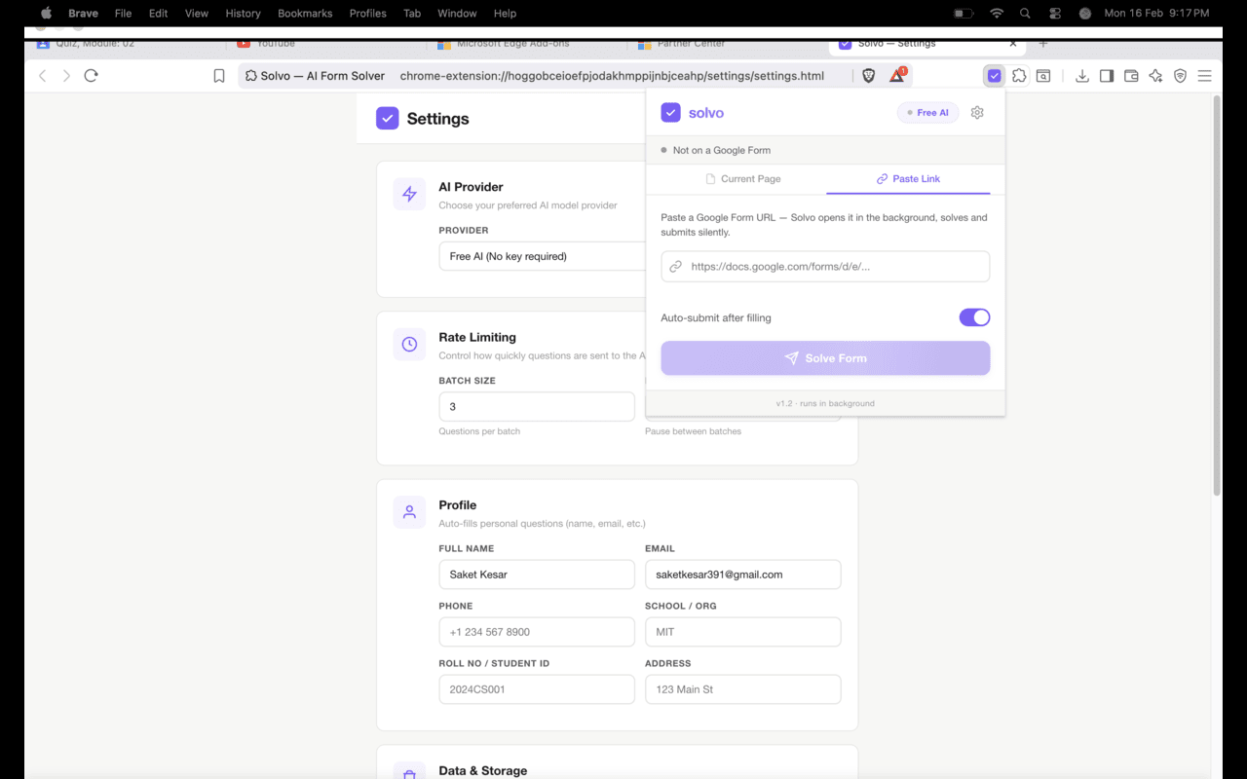Open the Downloads toolbar icon
This screenshot has height=779, width=1247.
tap(1081, 76)
